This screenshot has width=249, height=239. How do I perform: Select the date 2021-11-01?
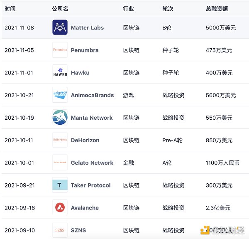(x=19, y=73)
